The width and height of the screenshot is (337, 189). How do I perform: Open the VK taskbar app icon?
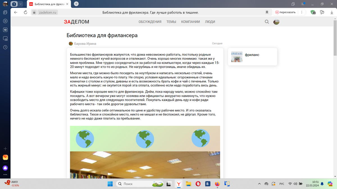[208, 184]
